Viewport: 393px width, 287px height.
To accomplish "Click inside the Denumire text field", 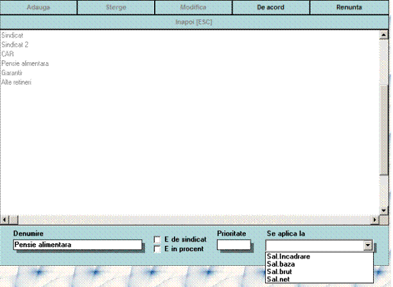I will point(77,245).
